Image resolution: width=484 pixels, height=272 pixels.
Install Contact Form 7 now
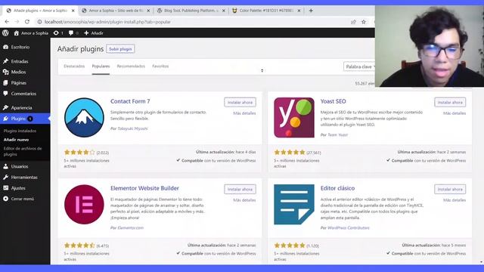(240, 103)
